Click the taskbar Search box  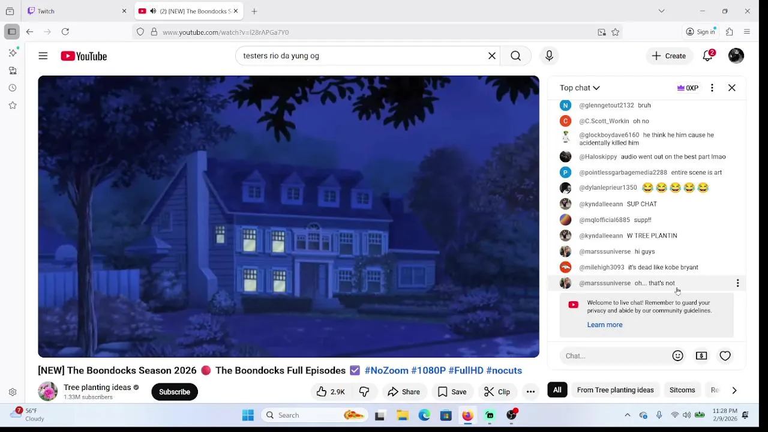click(314, 415)
